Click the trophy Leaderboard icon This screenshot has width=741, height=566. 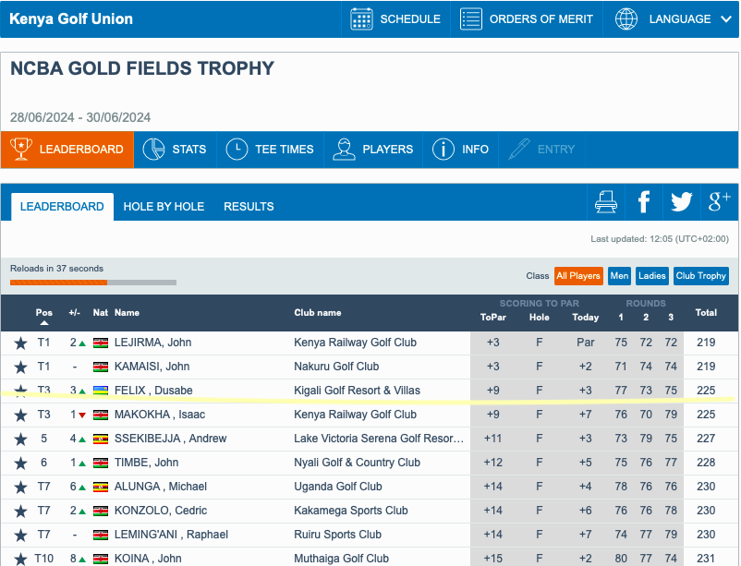click(21, 150)
